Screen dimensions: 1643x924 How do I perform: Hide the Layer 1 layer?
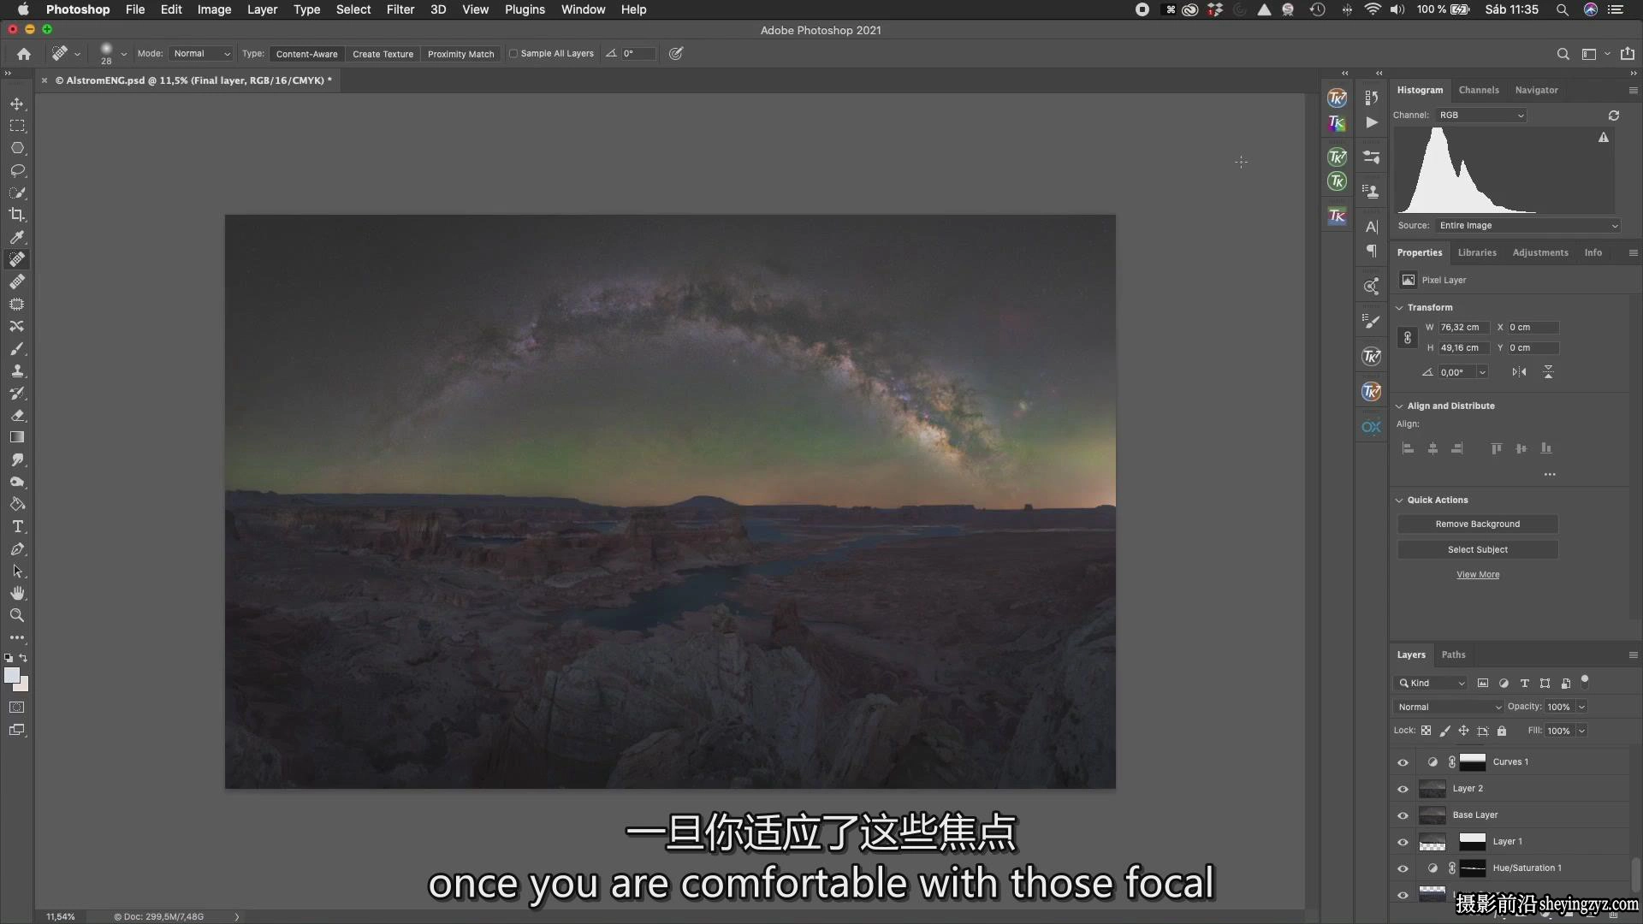[1403, 842]
